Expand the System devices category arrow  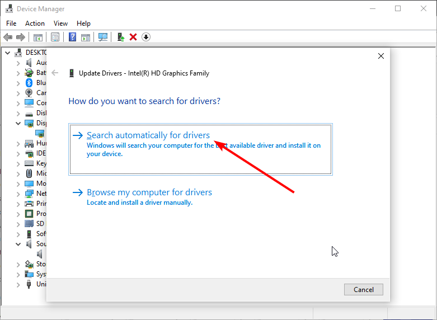pos(18,274)
